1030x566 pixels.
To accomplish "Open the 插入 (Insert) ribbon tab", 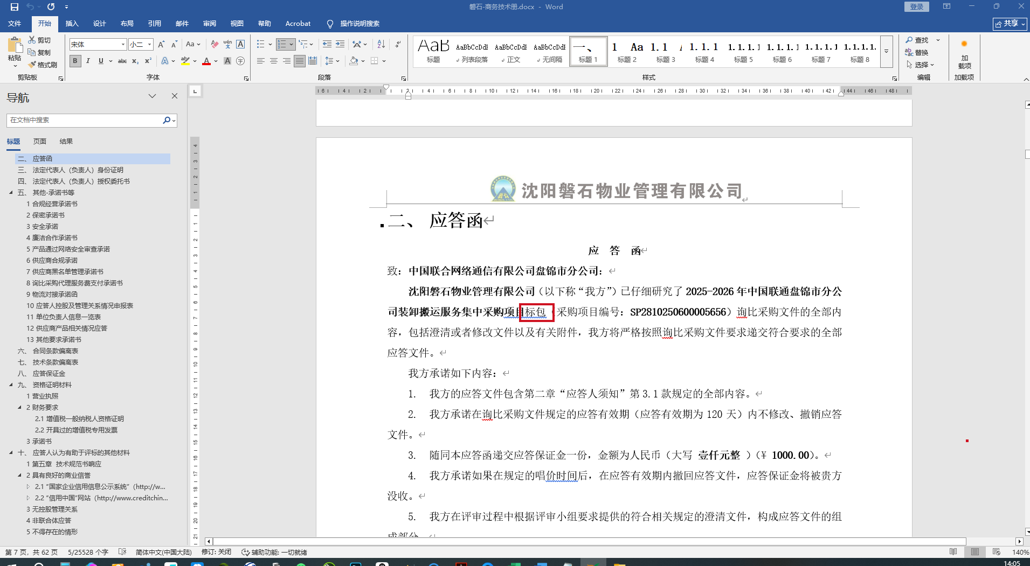I will point(72,24).
